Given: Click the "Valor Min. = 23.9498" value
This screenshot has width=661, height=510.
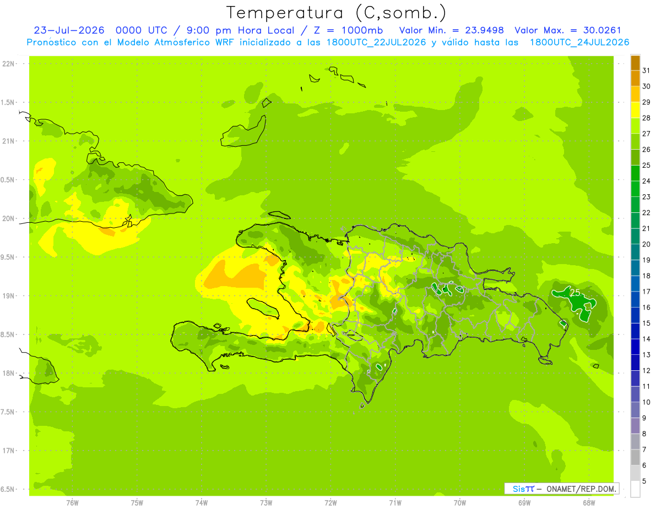Looking at the screenshot, I should tap(452, 30).
